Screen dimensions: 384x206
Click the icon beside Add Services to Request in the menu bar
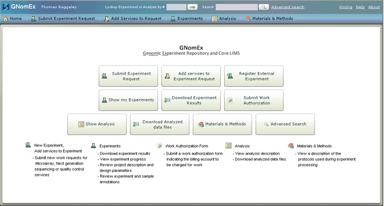[106, 19]
